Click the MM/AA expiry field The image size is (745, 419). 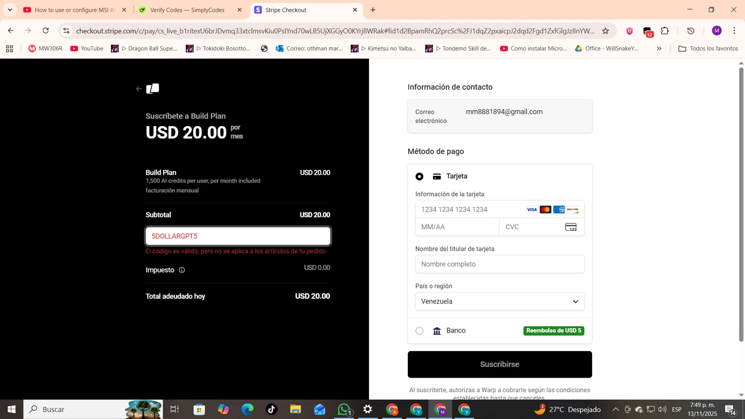coord(457,227)
